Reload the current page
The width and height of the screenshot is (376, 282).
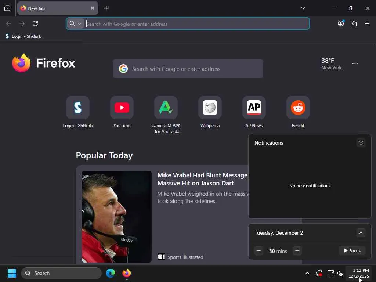pos(35,23)
